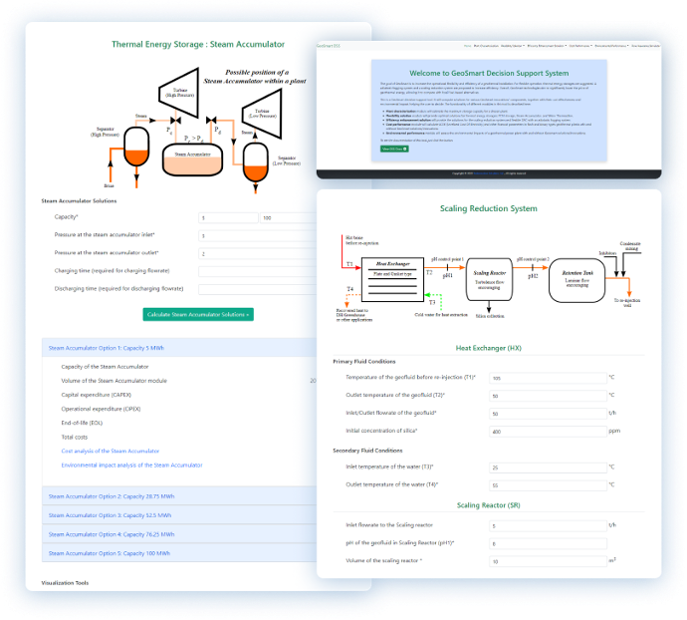Click the 'Primary Fluid Conditions' label
This screenshot has width=687, height=620.
(364, 361)
